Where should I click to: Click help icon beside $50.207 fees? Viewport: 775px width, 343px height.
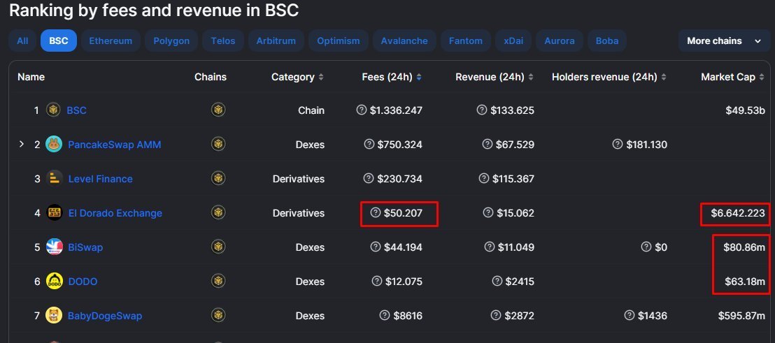(376, 212)
